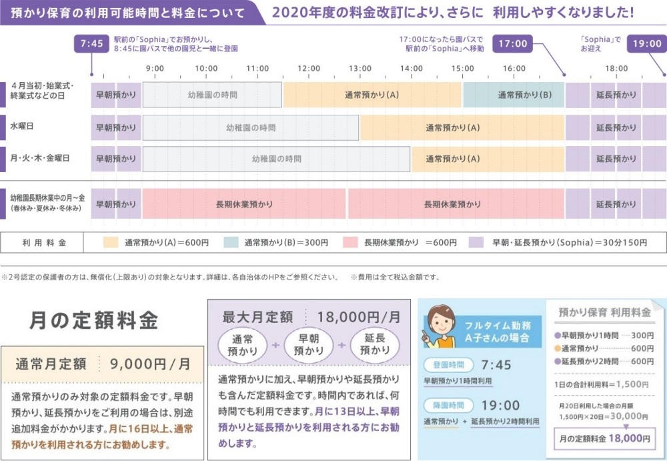Image resolution: width=667 pixels, height=461 pixels.
Task: Click the 18:00 label on the time axis
Action: pos(616,68)
